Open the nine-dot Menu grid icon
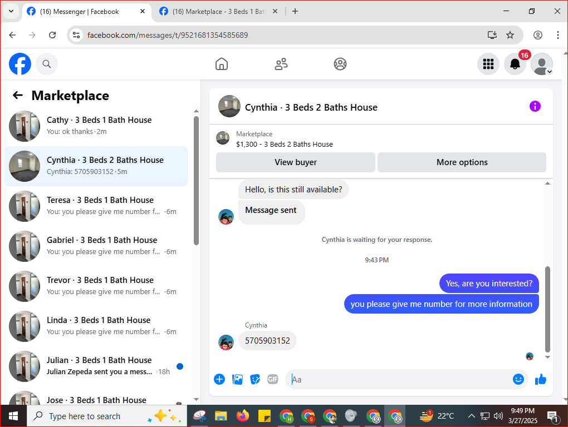 pos(488,64)
